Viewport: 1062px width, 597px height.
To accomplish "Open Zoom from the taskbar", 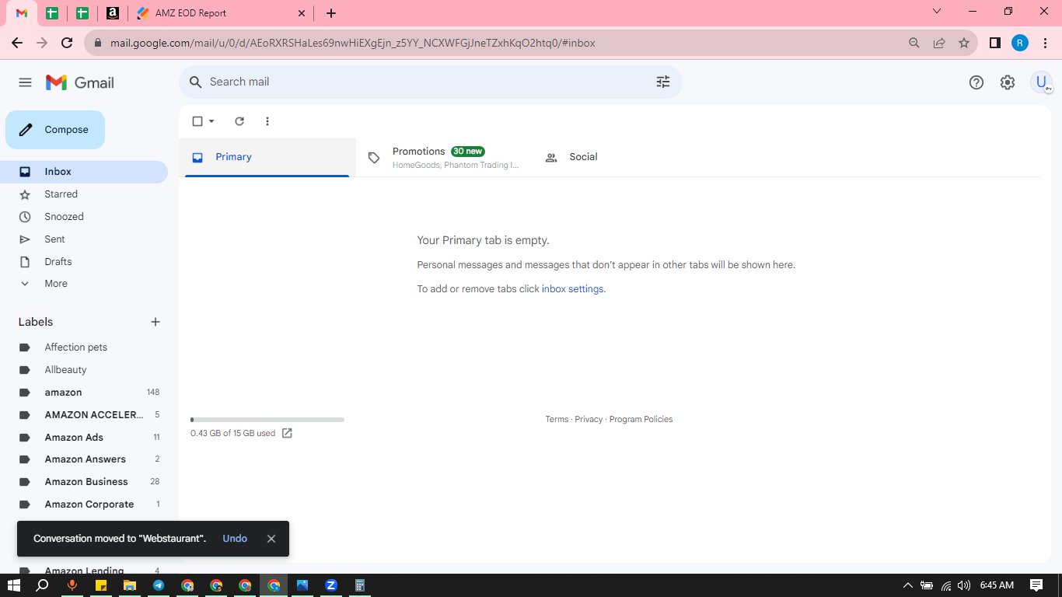I will click(331, 585).
